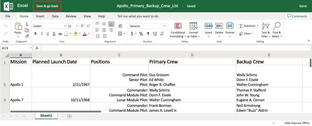Click the Merge & Center icon
Viewport: 312px width, 126px height.
tap(120, 34)
